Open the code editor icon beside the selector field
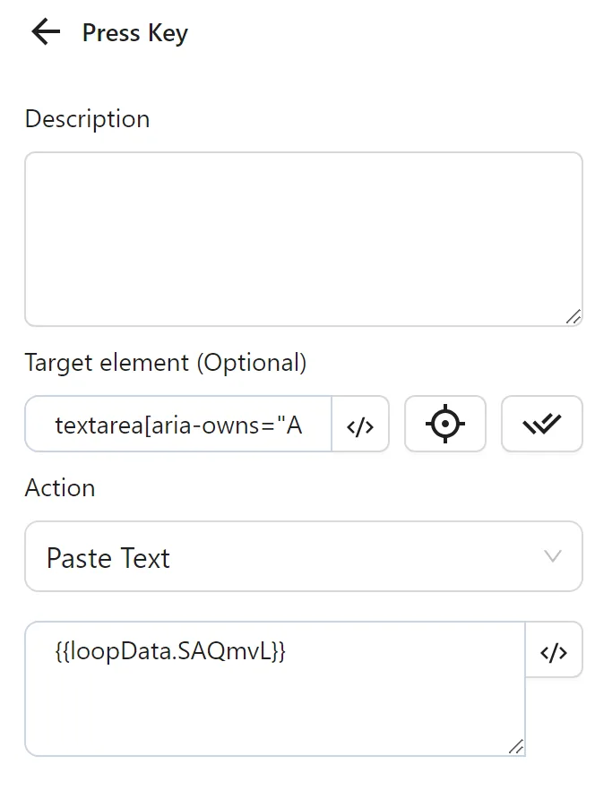This screenshot has height=799, width=595. point(361,425)
